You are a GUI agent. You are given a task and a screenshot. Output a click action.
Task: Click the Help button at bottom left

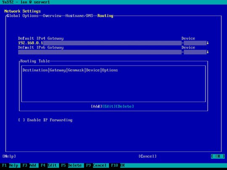9,156
